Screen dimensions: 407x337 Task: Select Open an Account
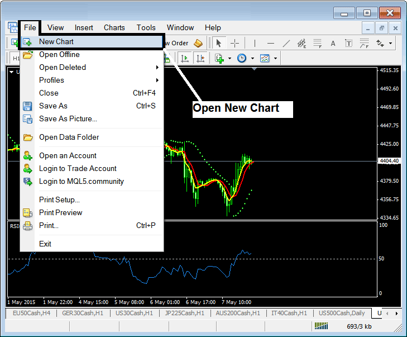[92, 155]
